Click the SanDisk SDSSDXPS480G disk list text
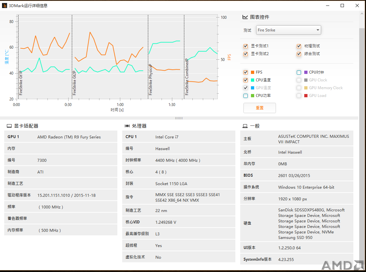This screenshot has width=366, height=272. point(311,224)
